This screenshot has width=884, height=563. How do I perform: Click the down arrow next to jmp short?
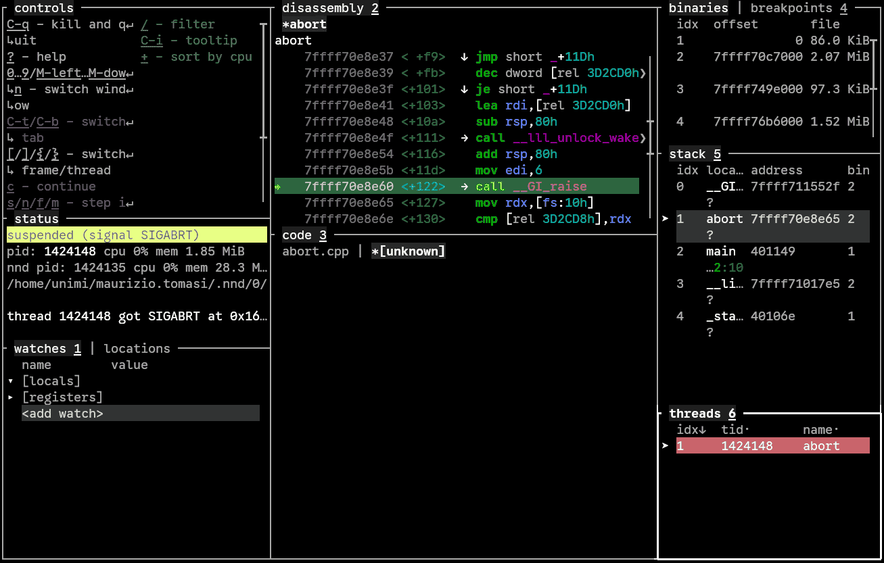coord(464,57)
